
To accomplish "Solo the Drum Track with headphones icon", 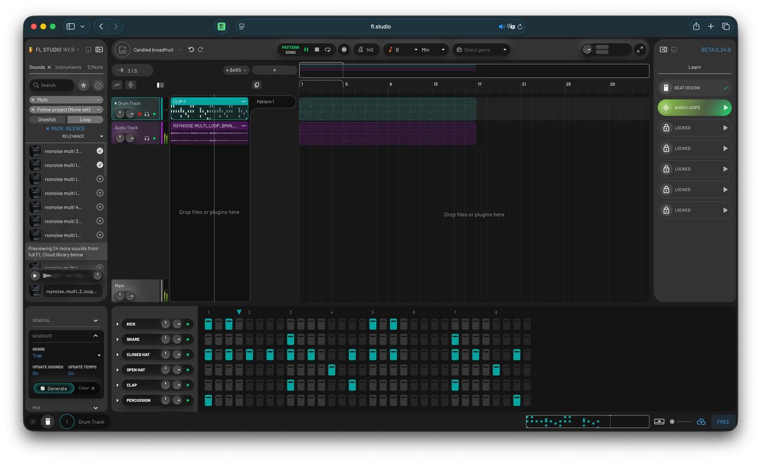I will 146,114.
